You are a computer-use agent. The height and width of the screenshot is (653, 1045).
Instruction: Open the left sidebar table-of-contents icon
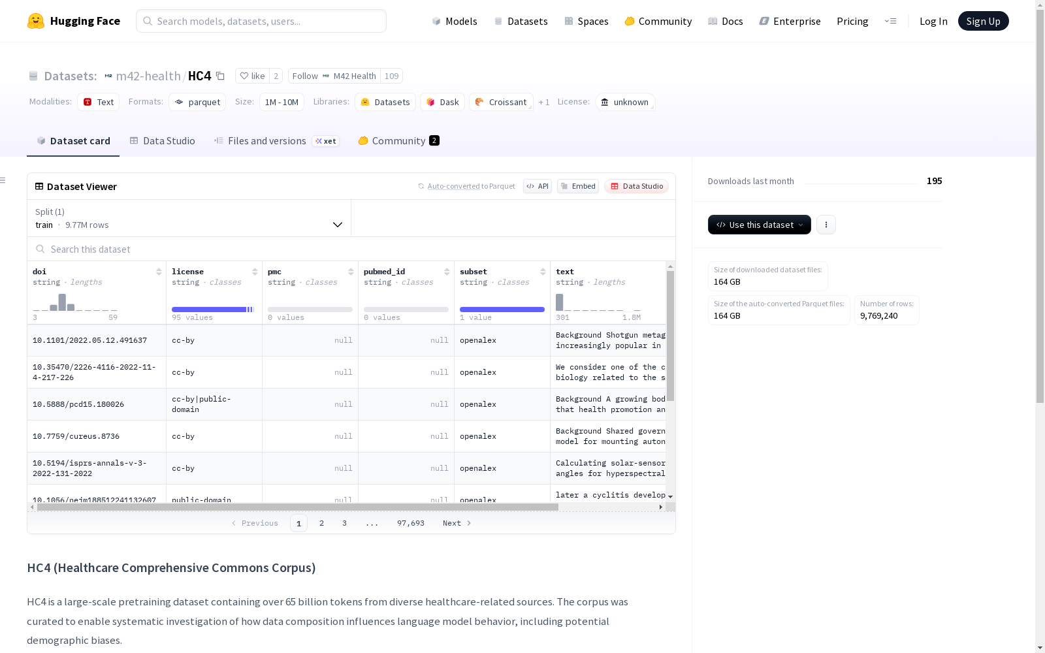point(3,180)
